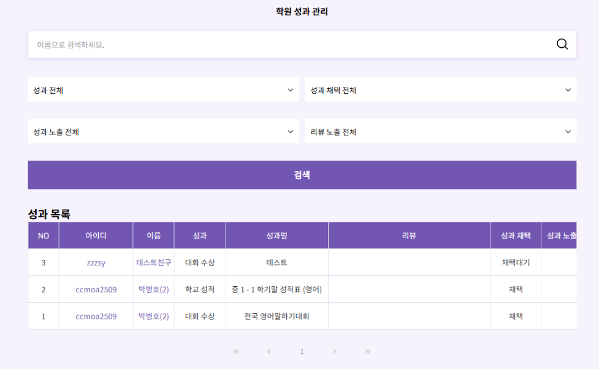This screenshot has height=369, width=599.
Task: Click the 채택대기 status cell
Action: tap(516, 262)
